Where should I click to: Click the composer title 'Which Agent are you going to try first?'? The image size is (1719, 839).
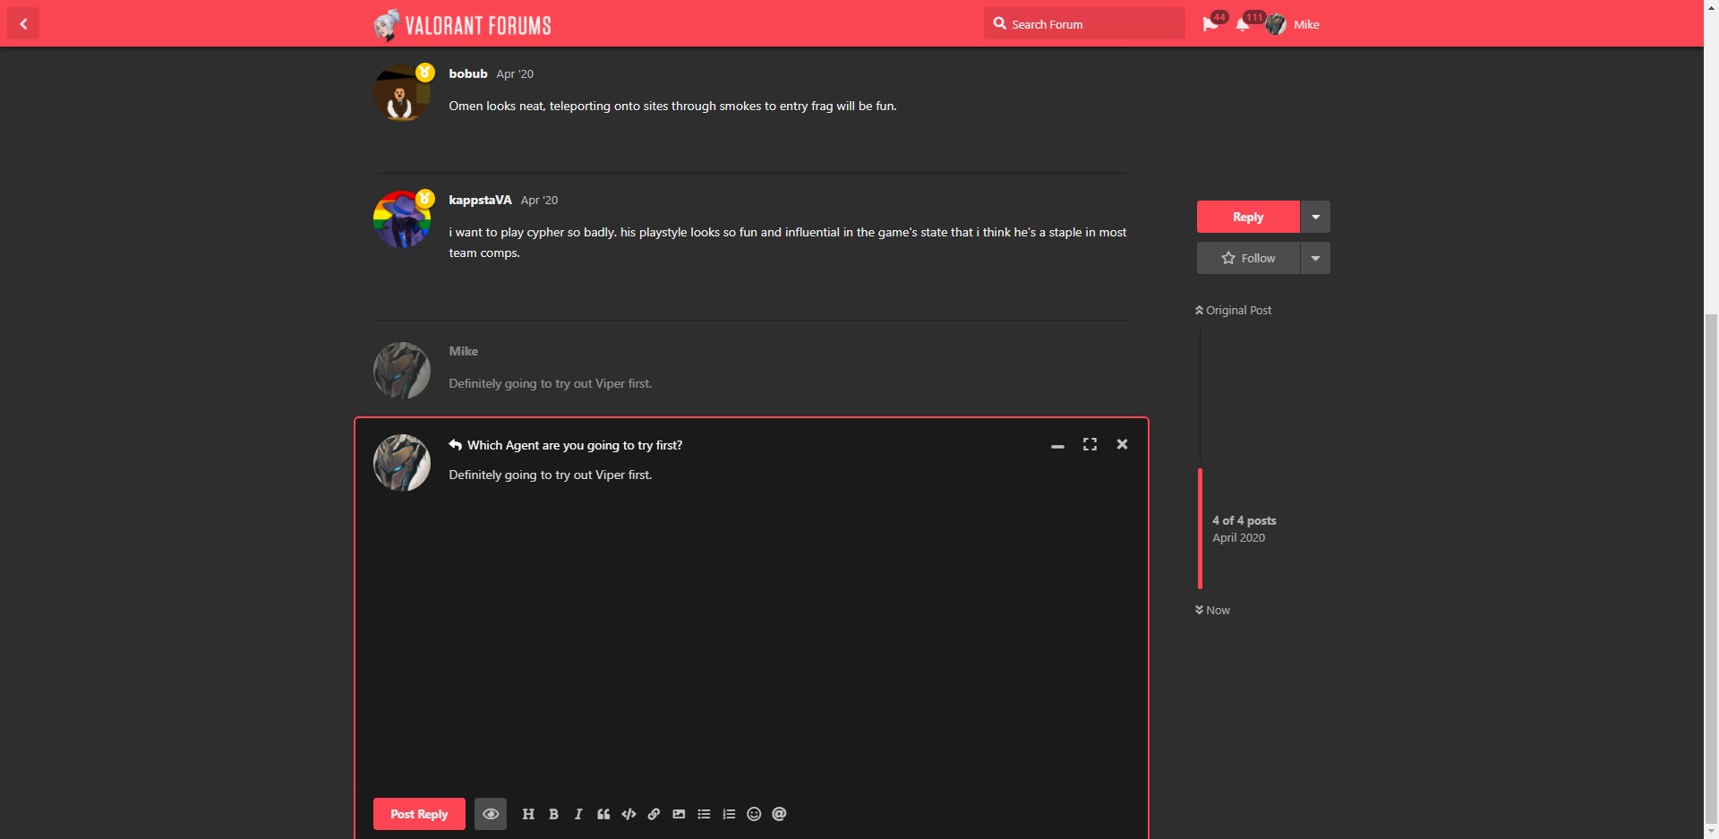(575, 445)
